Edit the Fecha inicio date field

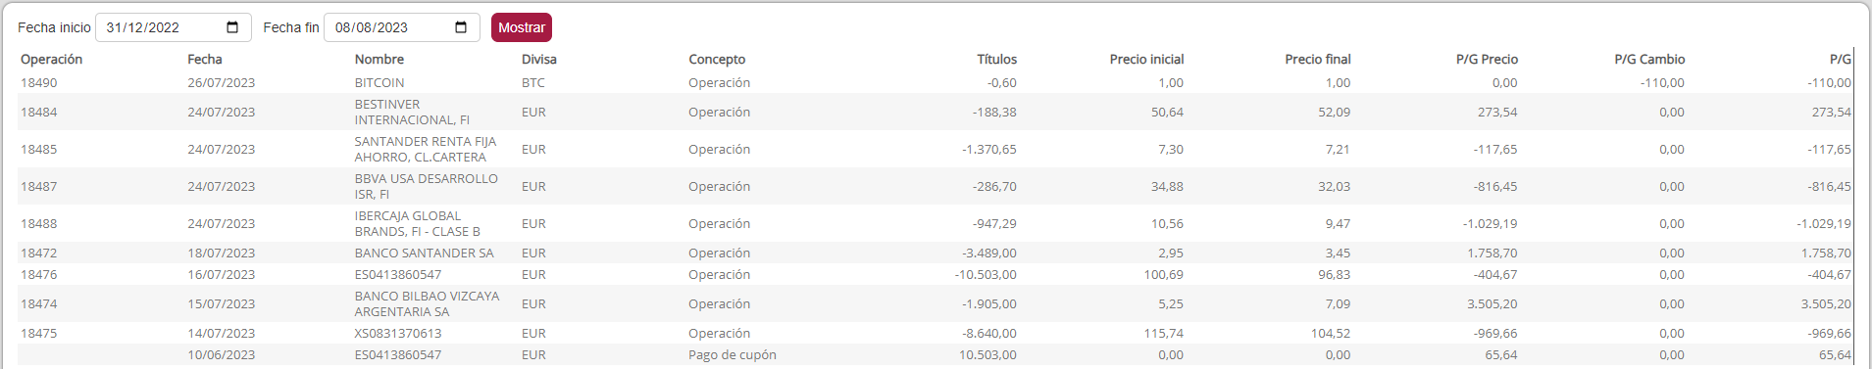(x=174, y=27)
